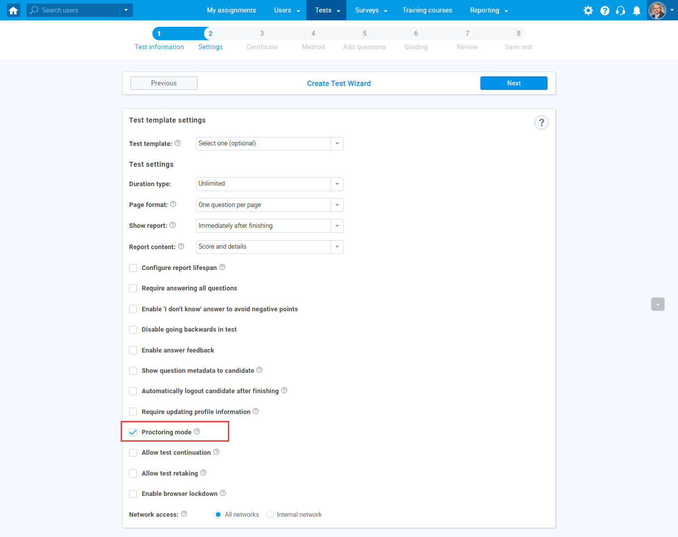Open the Surveys menu
678x537 pixels.
click(x=371, y=10)
